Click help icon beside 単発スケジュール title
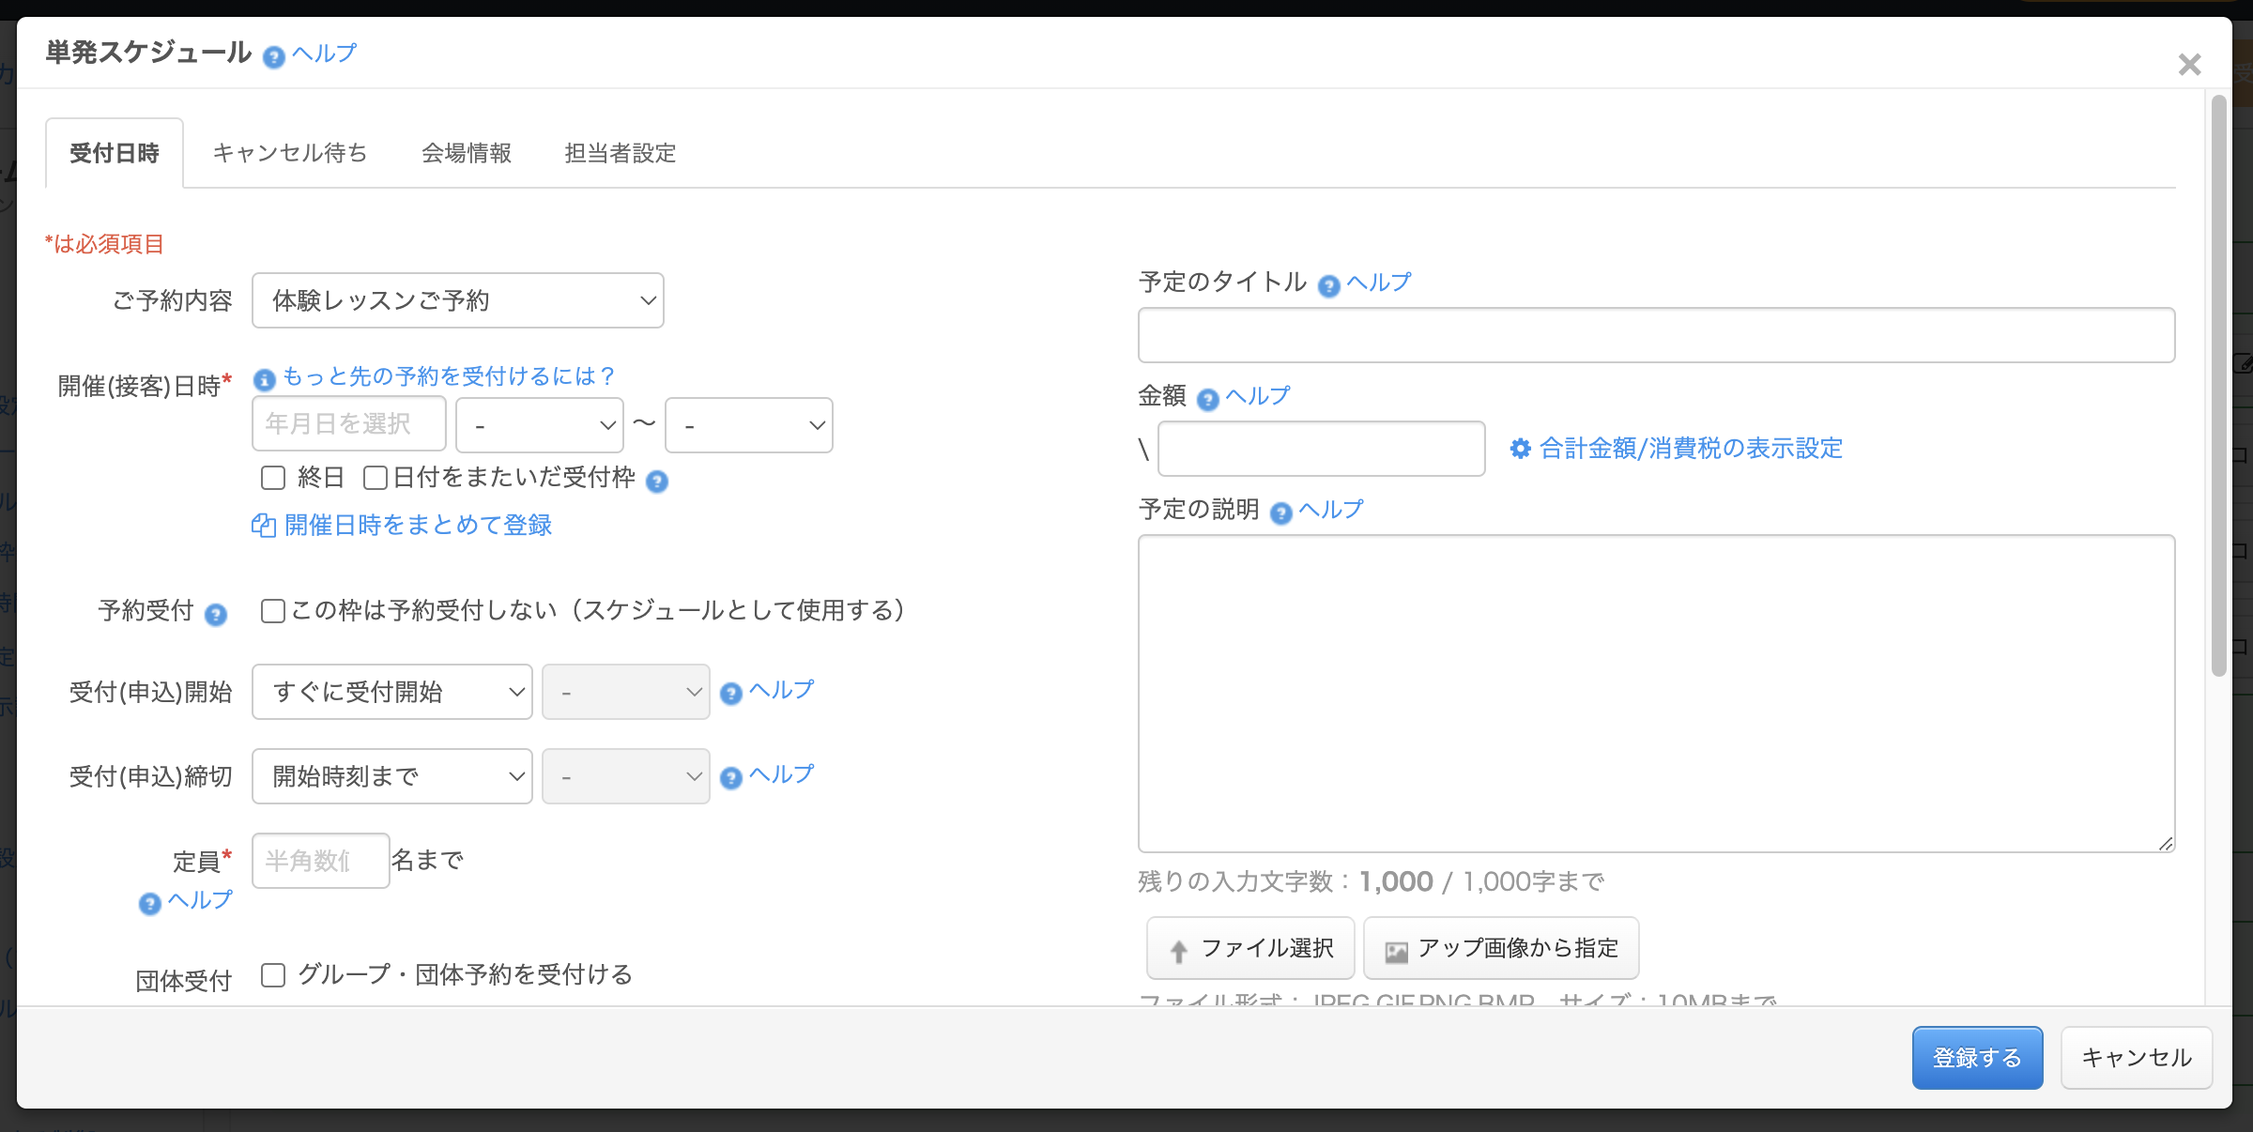 (273, 57)
